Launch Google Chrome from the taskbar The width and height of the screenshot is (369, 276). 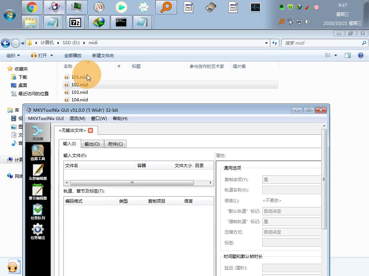32,6
